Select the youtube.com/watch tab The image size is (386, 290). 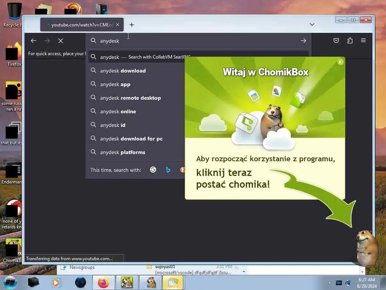tap(82, 25)
